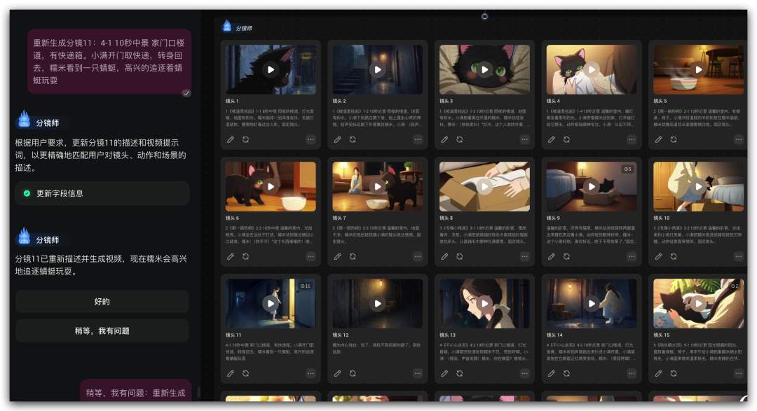Click the edit pencil on 镜头 6
The image size is (757, 411).
231,256
